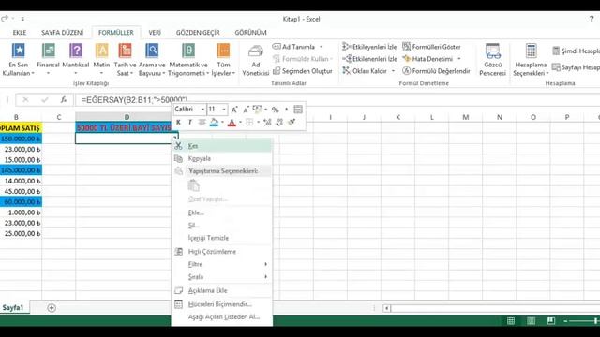Open the Tarih ve Saat functions

point(125,60)
